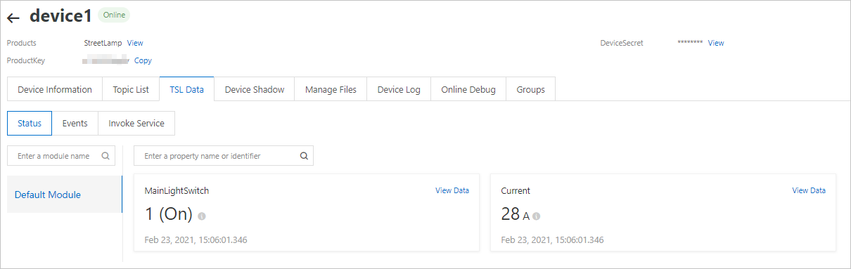Open the Topic List tab
851x269 pixels.
[131, 89]
